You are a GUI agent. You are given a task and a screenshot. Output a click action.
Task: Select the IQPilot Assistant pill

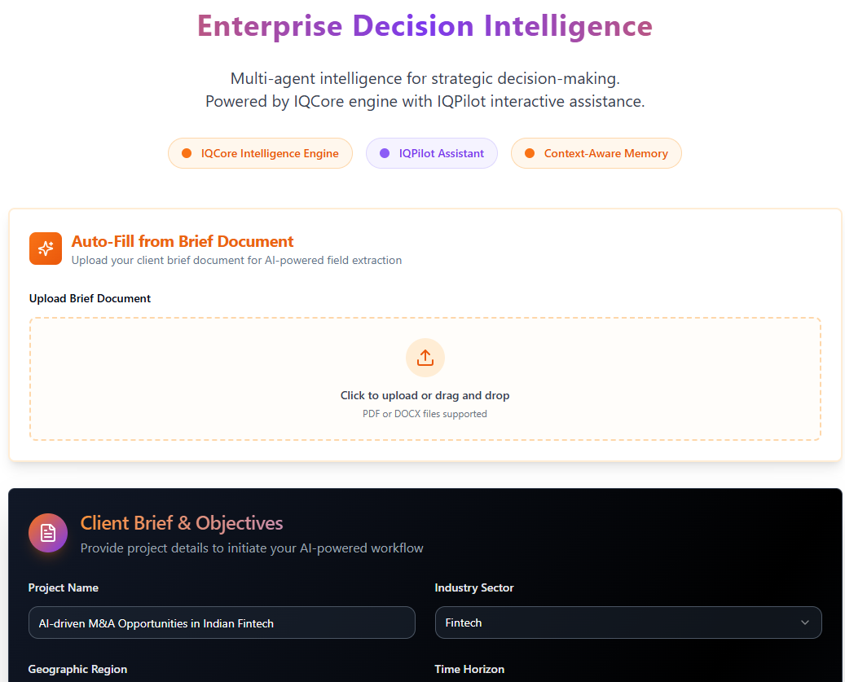click(x=432, y=153)
